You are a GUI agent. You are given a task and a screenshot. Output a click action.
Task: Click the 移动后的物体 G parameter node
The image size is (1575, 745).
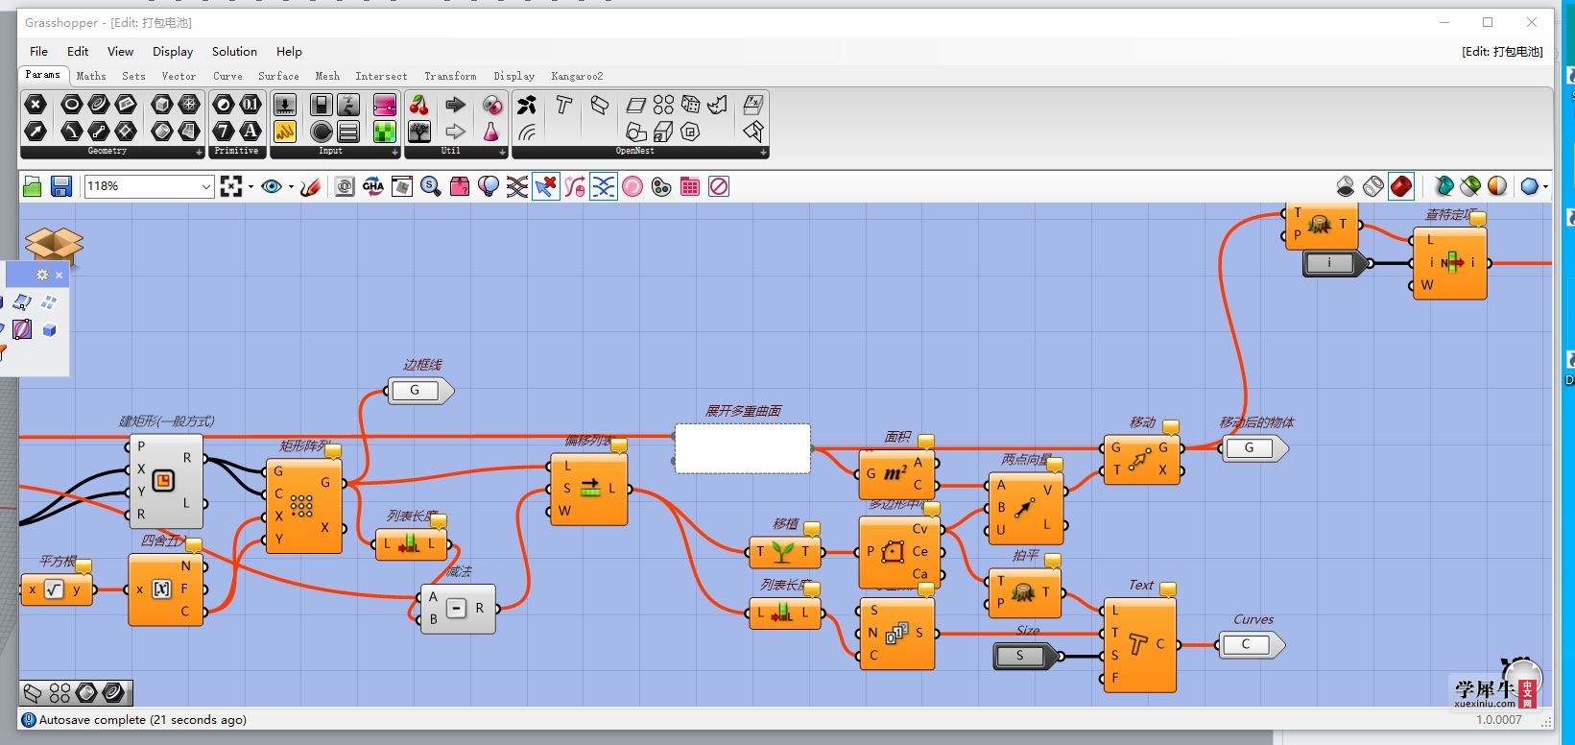point(1254,448)
